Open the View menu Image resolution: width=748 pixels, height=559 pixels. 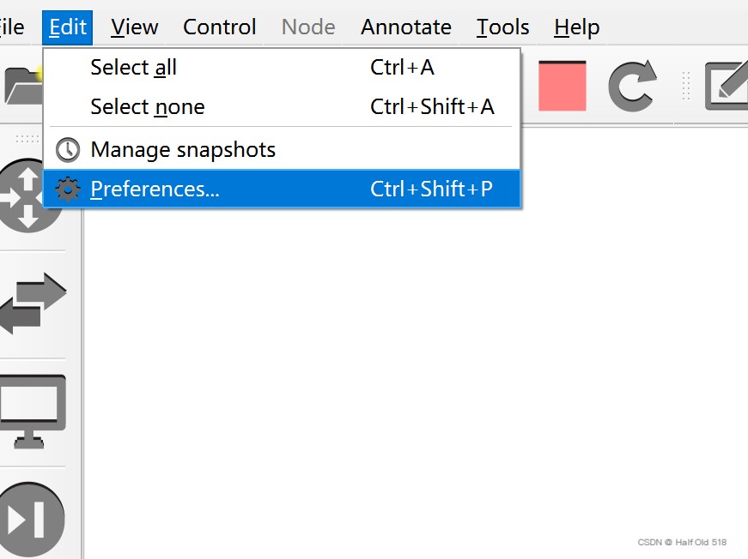click(135, 27)
